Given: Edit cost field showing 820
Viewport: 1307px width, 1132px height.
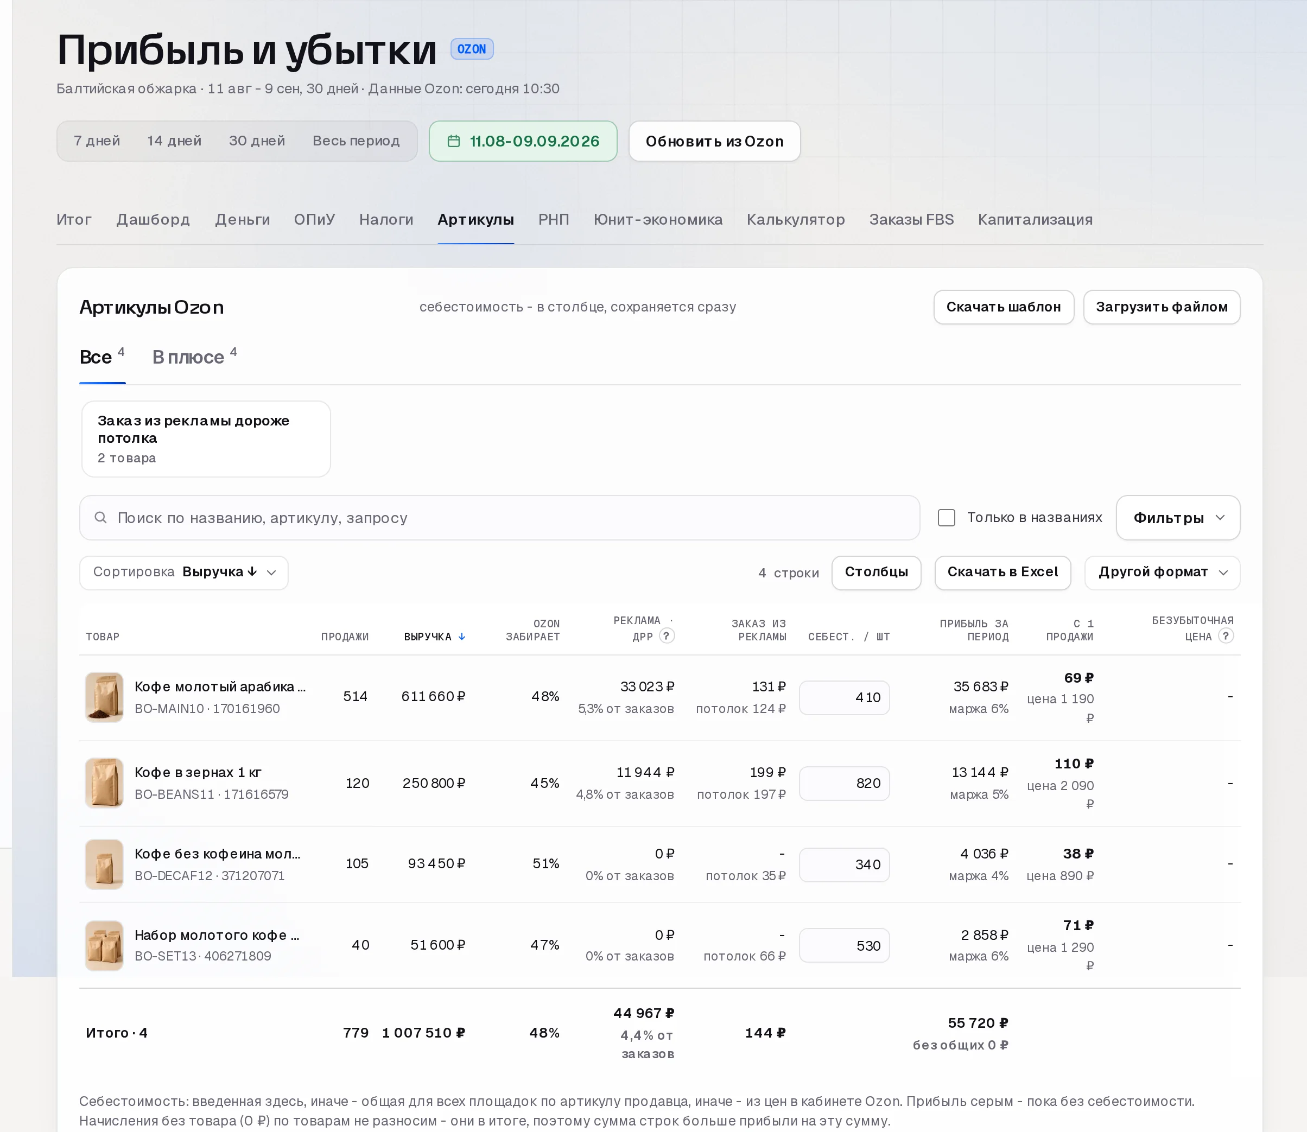Looking at the screenshot, I should tap(844, 783).
